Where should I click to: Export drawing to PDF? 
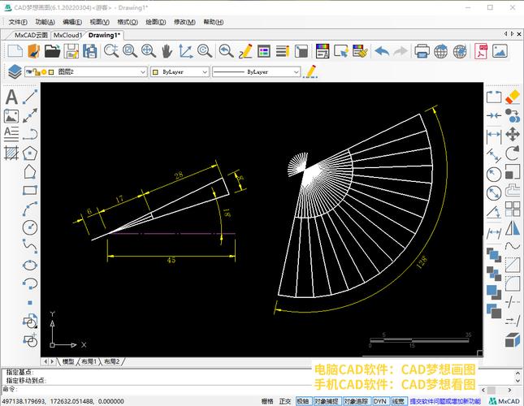click(481, 51)
